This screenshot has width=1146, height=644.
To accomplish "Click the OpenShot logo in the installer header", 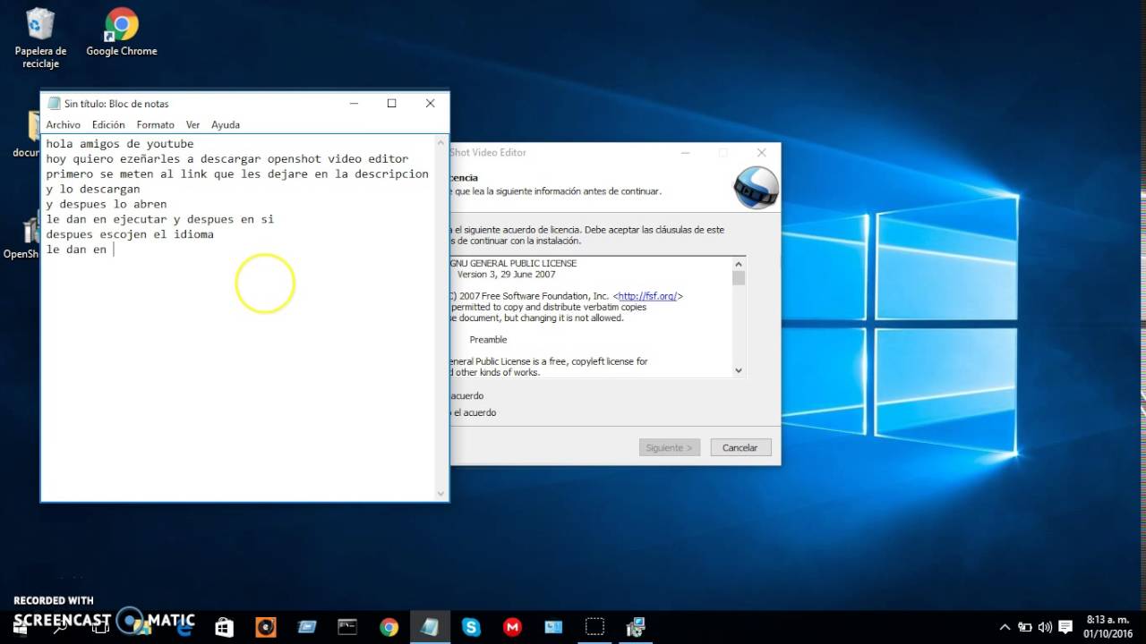I will (x=757, y=186).
